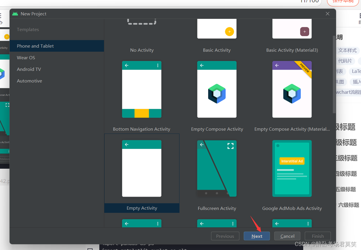This screenshot has height=250, width=361.
Task: Select the Bottom Navigation Activity thumbnail
Action: pos(142,89)
